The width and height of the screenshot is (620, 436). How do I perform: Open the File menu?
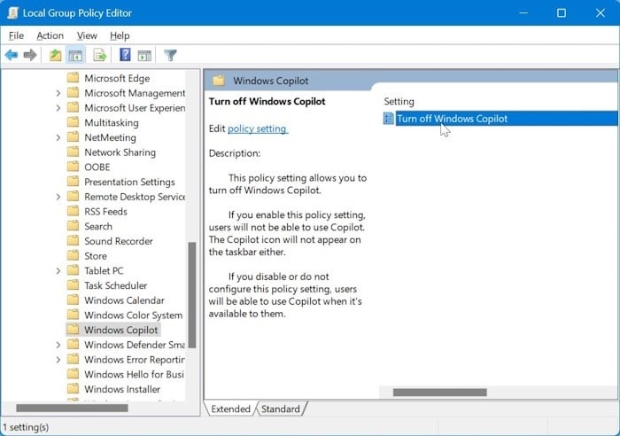point(16,35)
